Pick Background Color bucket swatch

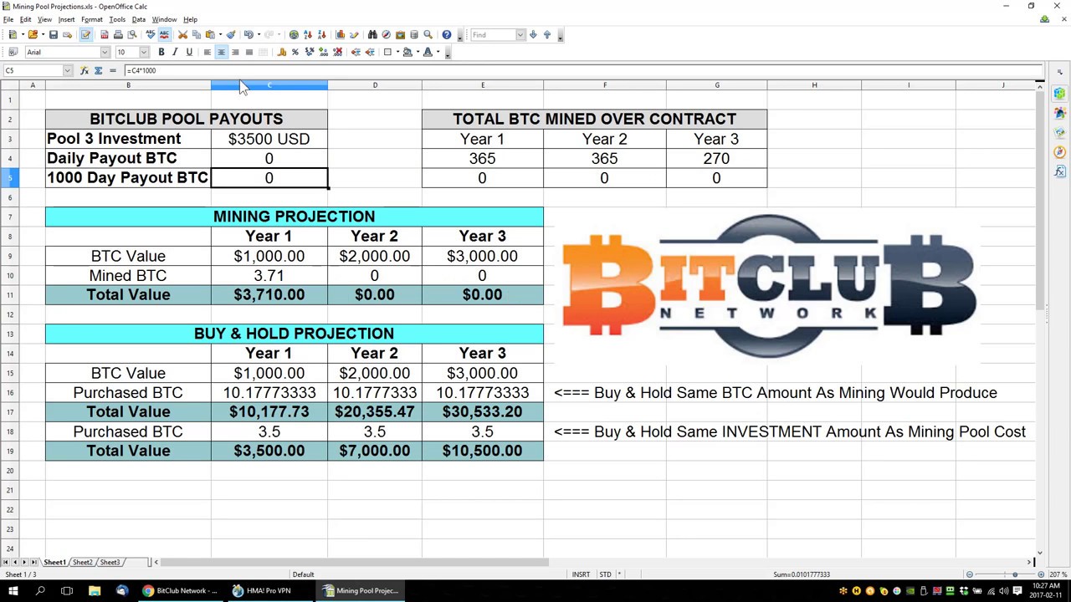(x=407, y=52)
